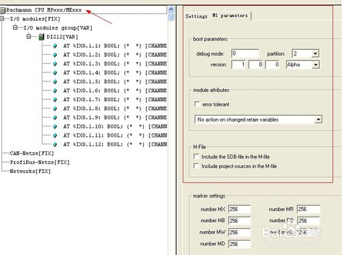
Task: Click the scroll up arrow of tree panel
Action: click(170, 10)
